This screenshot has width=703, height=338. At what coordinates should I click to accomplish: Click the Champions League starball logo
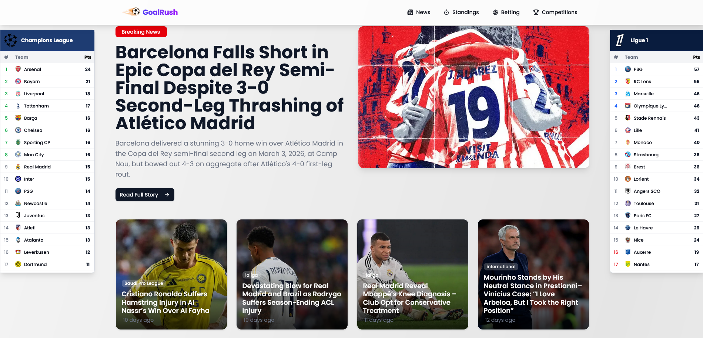[x=11, y=40]
